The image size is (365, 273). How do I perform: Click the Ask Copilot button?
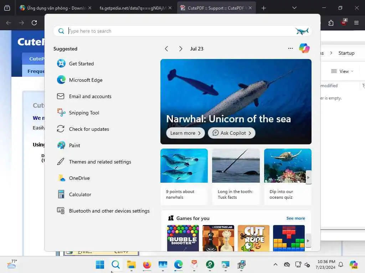(231, 133)
